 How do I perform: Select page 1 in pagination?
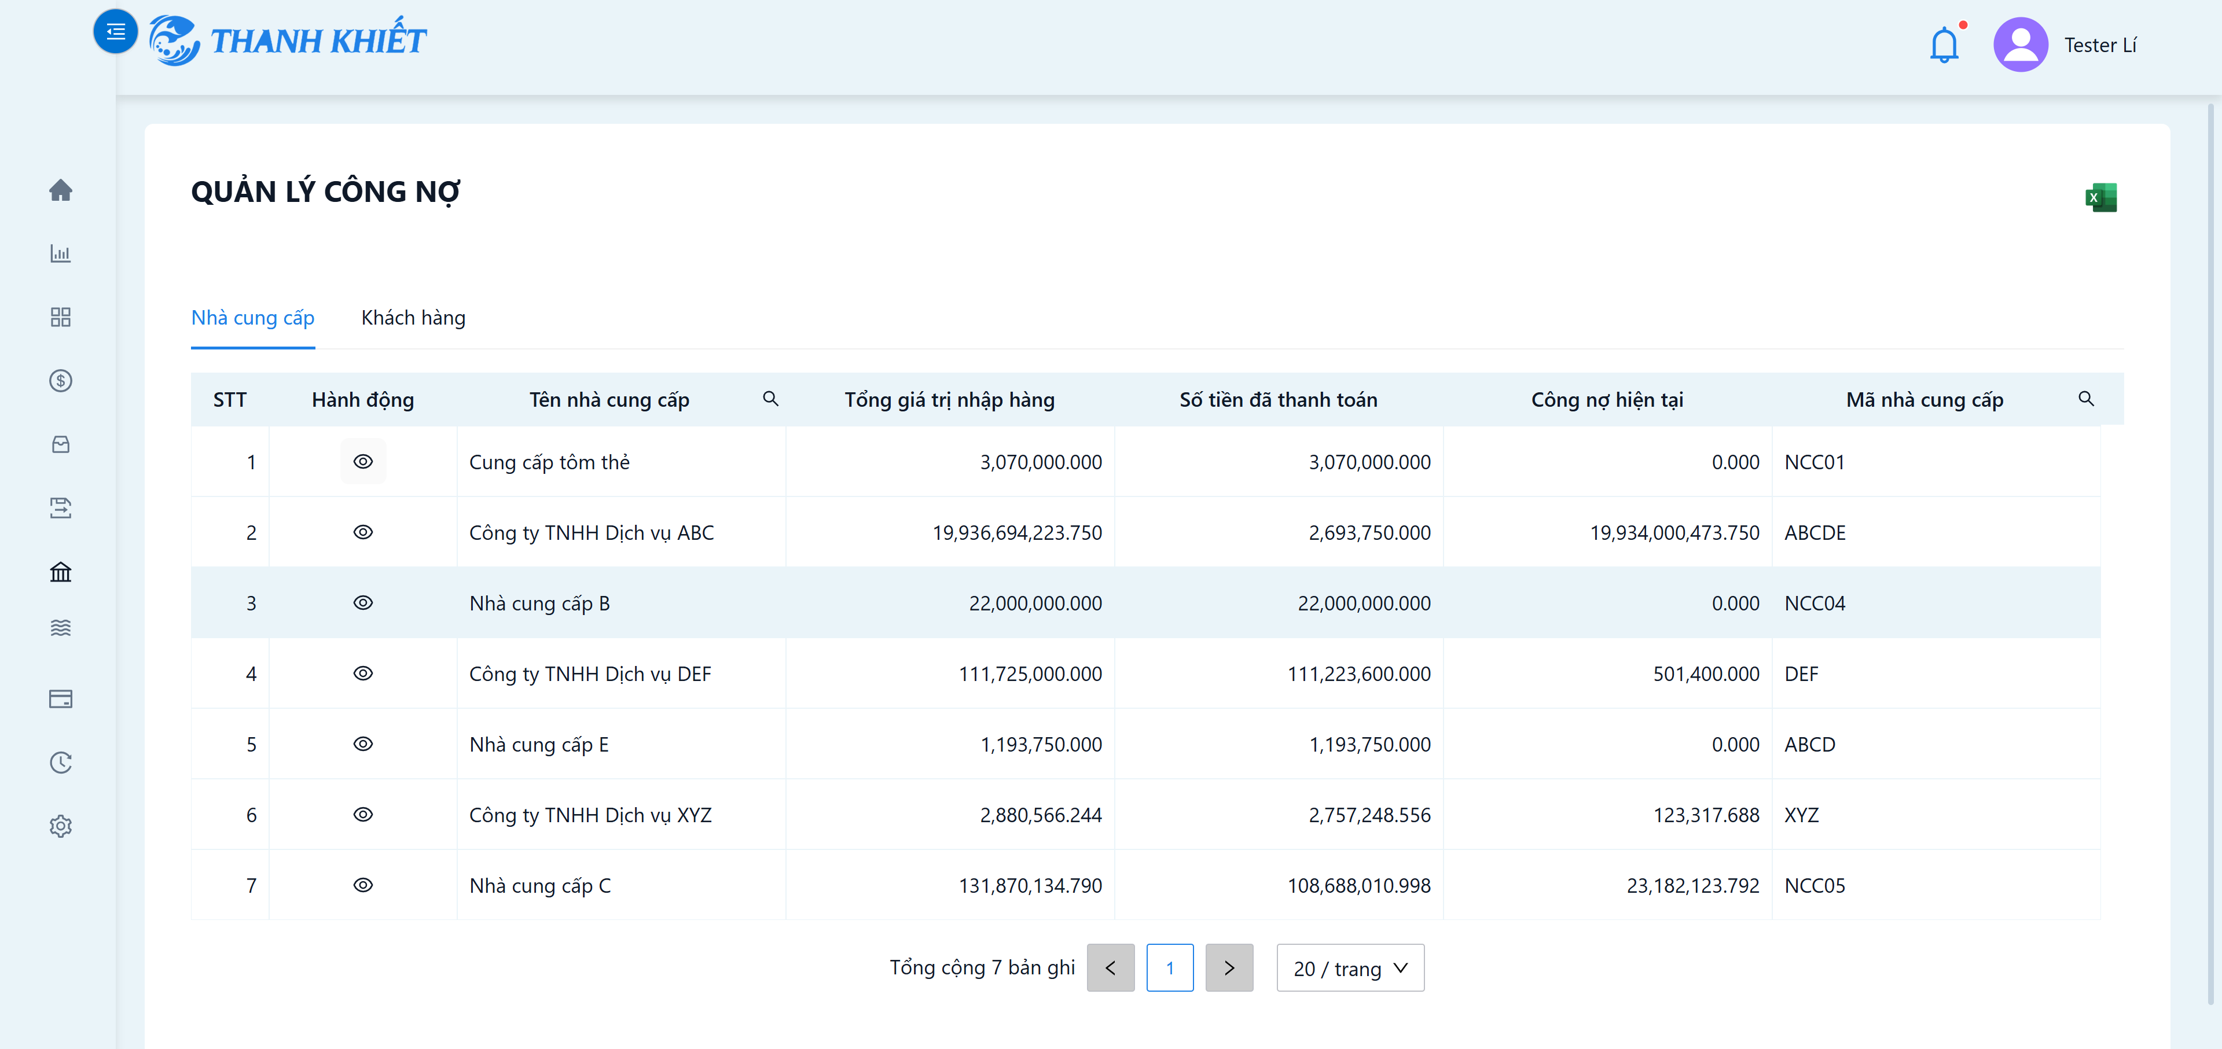1170,968
